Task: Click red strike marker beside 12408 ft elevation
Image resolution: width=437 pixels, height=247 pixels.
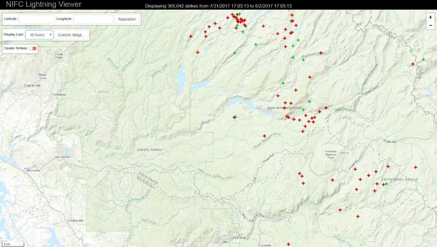Action: coord(413,64)
